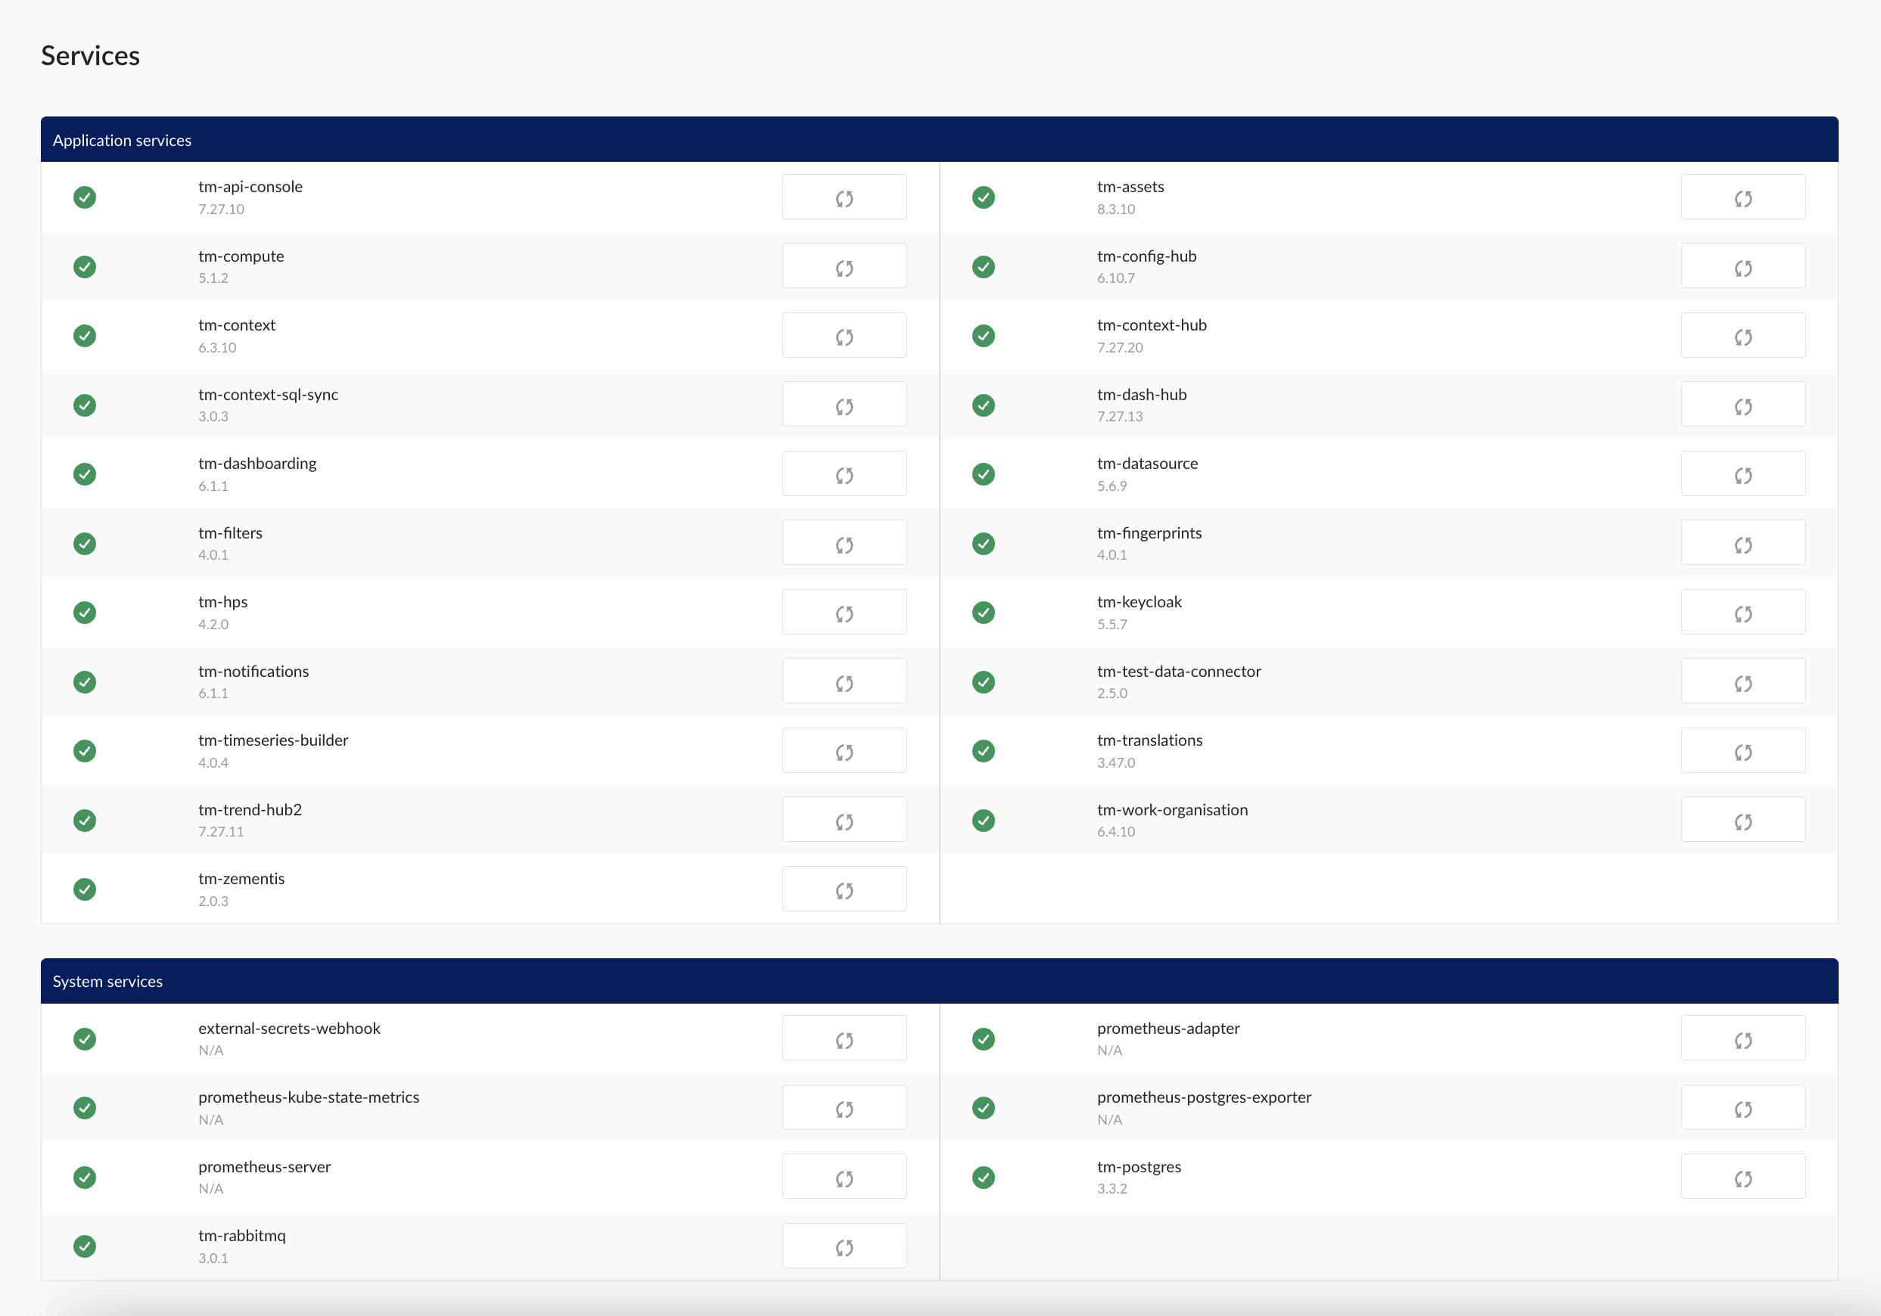Restart the tm-dash-hub service
1881x1316 pixels.
tap(1743, 405)
